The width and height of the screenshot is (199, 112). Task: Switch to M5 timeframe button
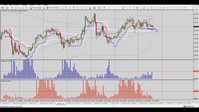pos(160,8)
